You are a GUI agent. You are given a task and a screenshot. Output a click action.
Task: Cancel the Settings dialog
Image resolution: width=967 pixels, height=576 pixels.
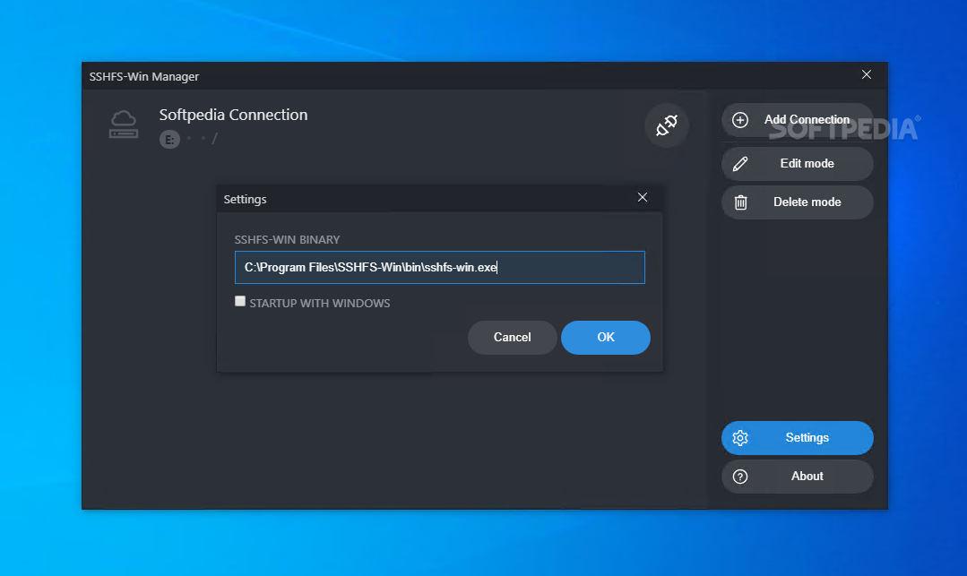tap(512, 338)
